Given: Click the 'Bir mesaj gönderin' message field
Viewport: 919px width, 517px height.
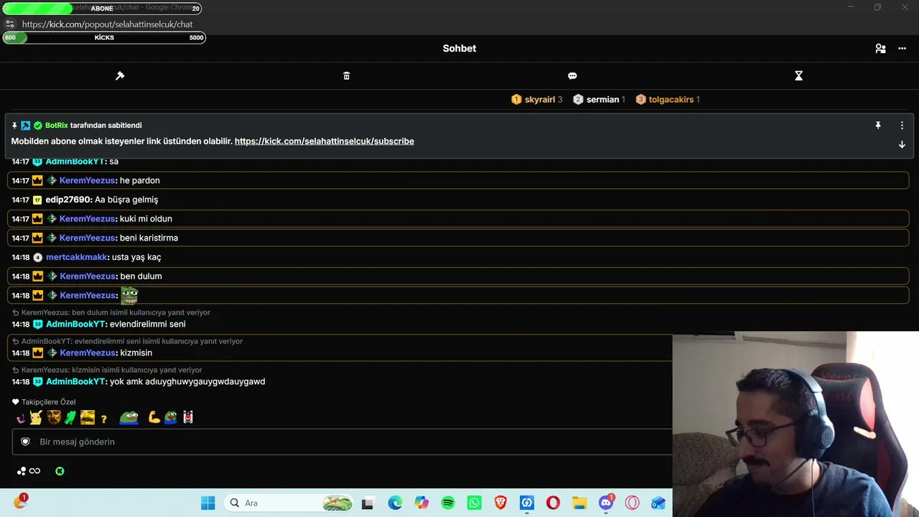Looking at the screenshot, I should pyautogui.click(x=342, y=442).
